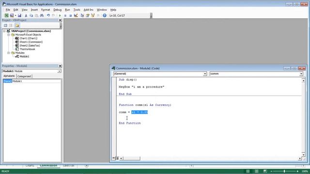310x174 pixels.
Task: Open the Insert object dropdown arrow
Action: click(15, 15)
